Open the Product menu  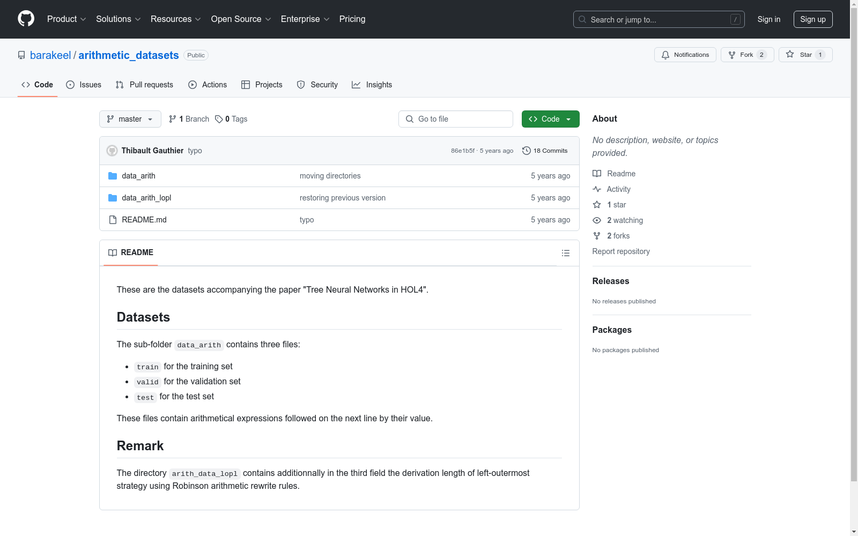pyautogui.click(x=66, y=19)
